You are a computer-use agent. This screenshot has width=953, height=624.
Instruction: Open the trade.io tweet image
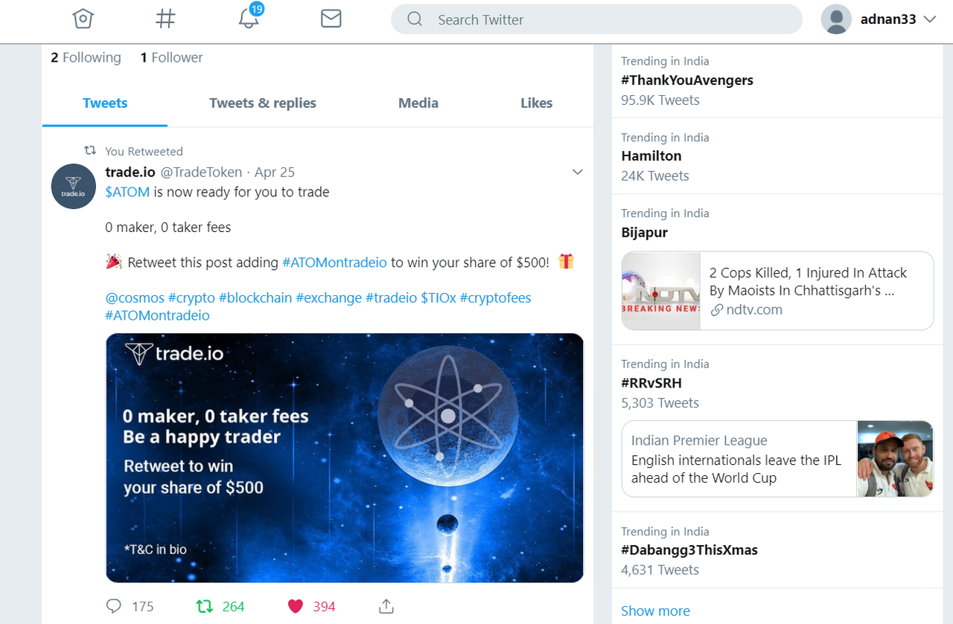tap(345, 457)
